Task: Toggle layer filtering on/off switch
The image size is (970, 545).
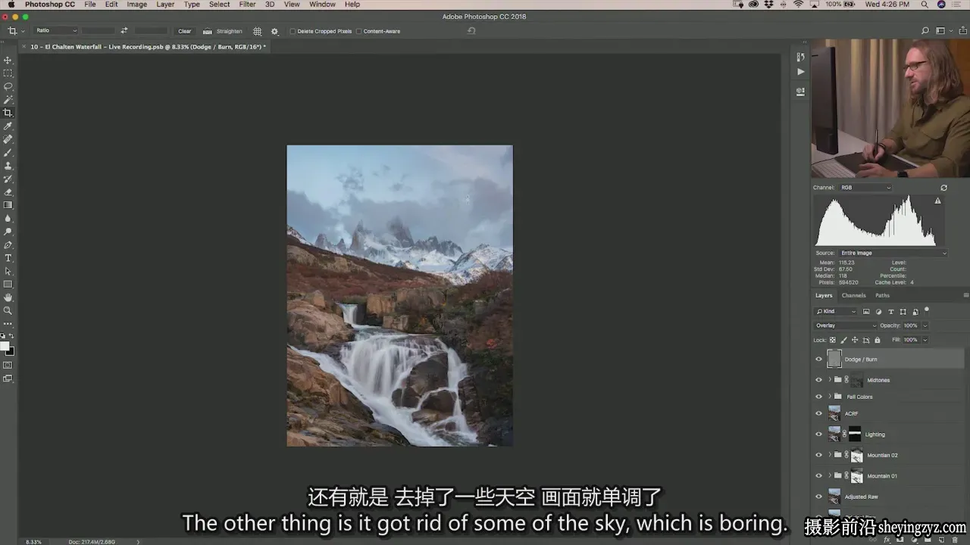Action: [926, 310]
